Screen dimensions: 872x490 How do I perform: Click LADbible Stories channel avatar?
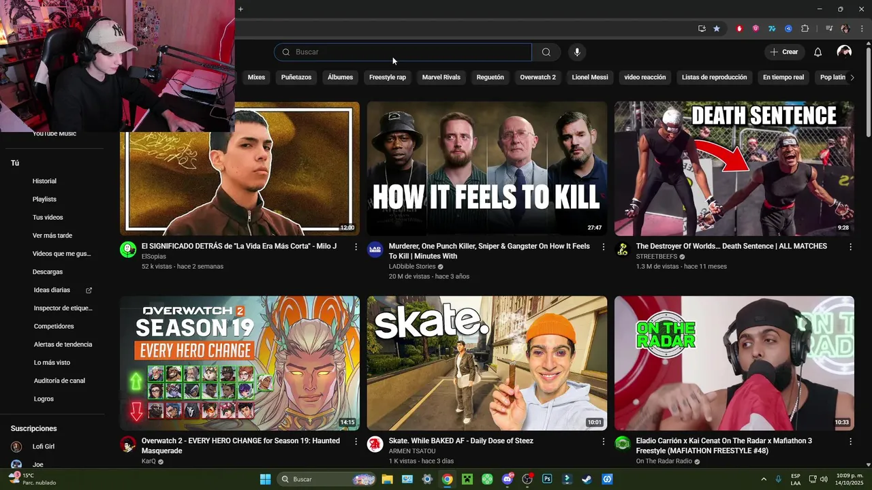point(375,250)
